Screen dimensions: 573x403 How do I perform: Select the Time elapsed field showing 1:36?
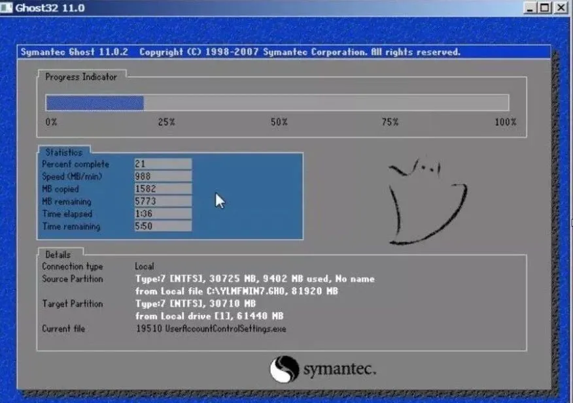(162, 214)
